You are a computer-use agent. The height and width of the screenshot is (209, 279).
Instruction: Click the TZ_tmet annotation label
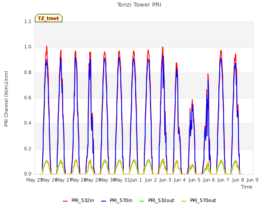coord(48,18)
